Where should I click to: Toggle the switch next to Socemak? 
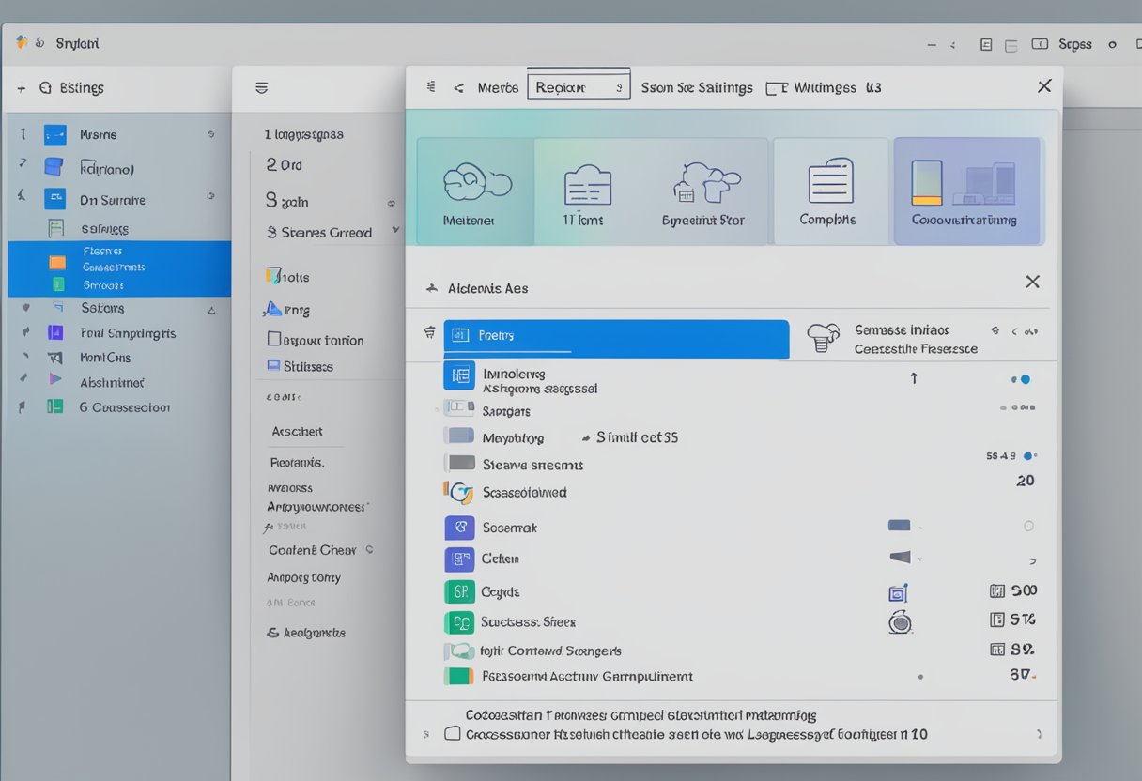pyautogui.click(x=900, y=526)
